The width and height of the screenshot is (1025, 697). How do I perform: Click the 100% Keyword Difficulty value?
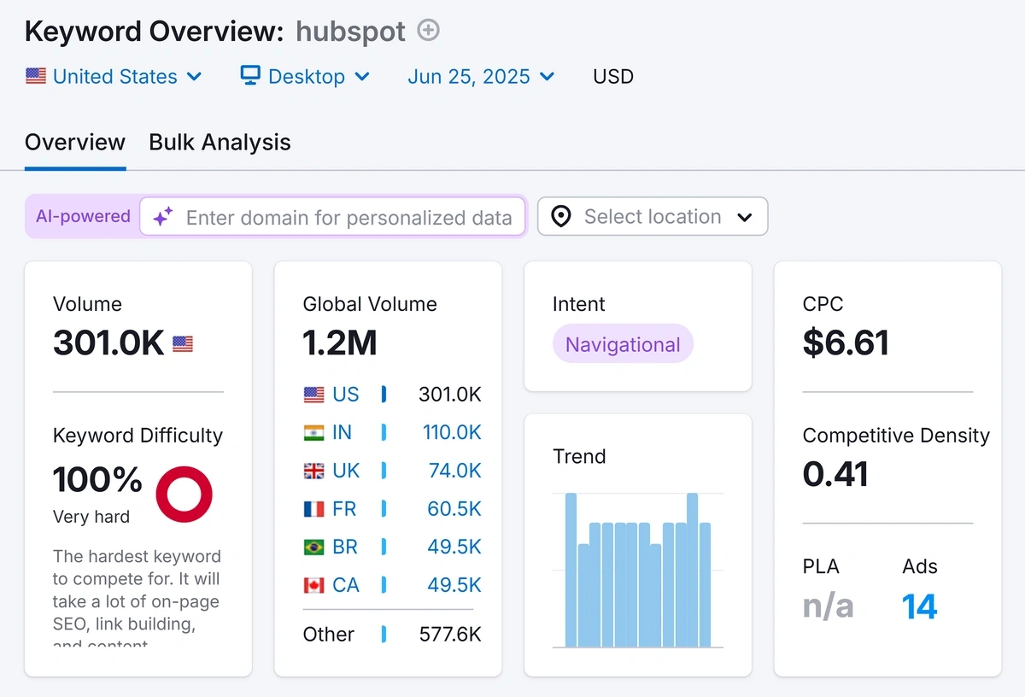97,480
